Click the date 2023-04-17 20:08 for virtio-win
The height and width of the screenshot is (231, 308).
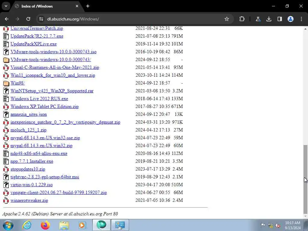[152, 185]
